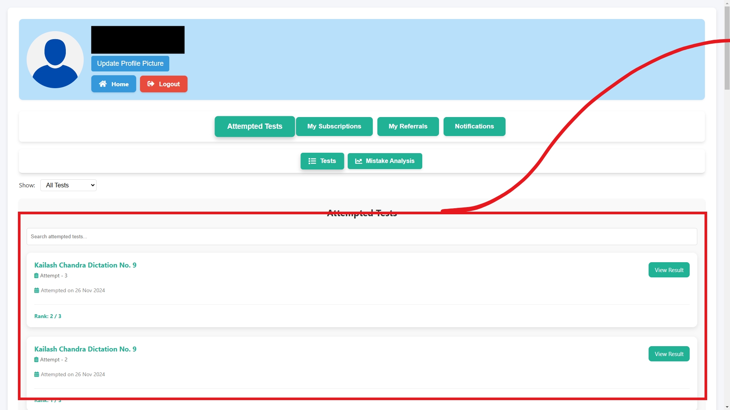Click the right-side page scrollbar

[x=727, y=49]
